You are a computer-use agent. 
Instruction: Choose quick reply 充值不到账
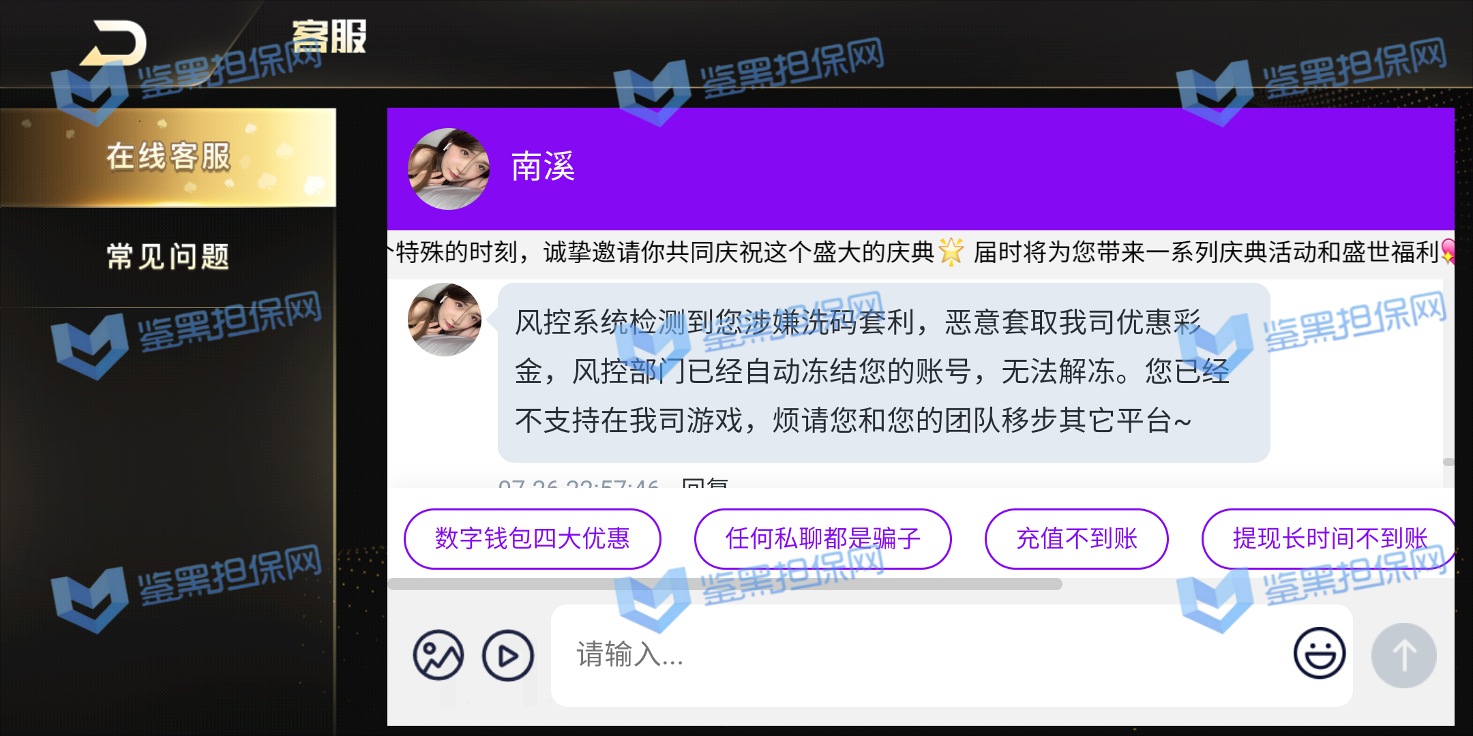1076,538
